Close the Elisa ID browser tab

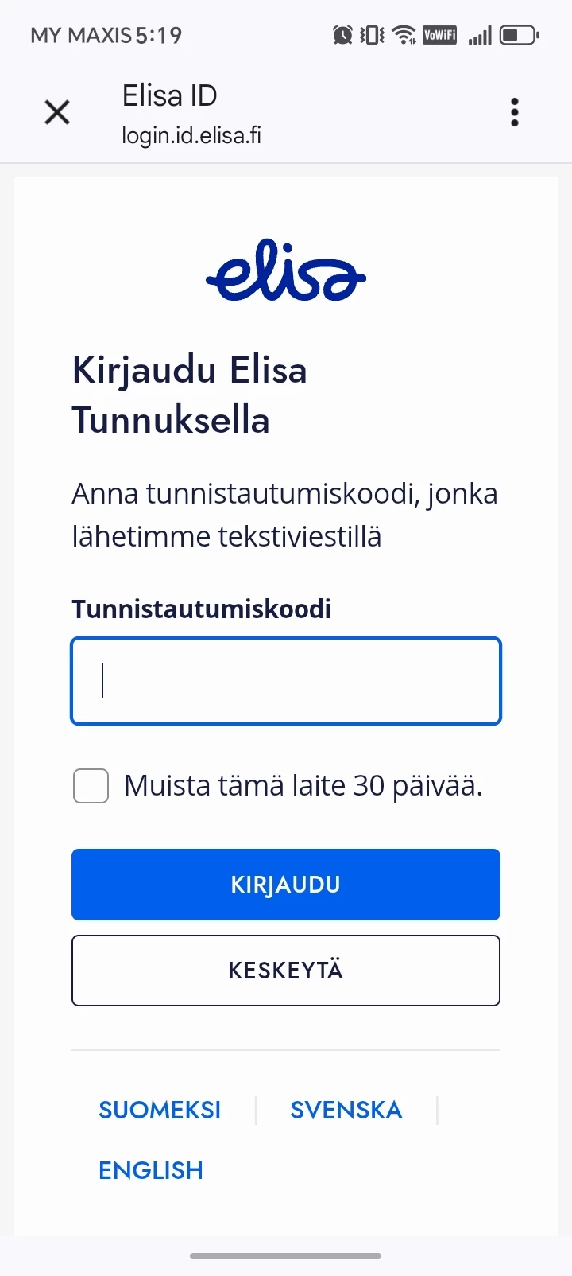57,112
